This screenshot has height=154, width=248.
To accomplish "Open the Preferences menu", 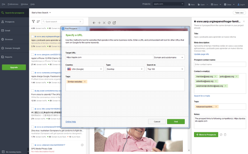I will (13, 4).
